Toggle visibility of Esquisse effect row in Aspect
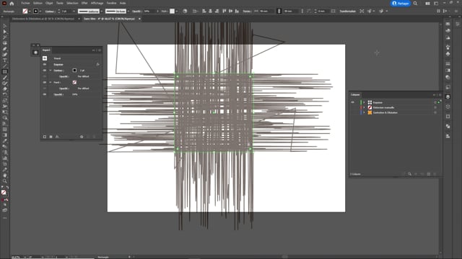This screenshot has width=462, height=259. point(45,64)
